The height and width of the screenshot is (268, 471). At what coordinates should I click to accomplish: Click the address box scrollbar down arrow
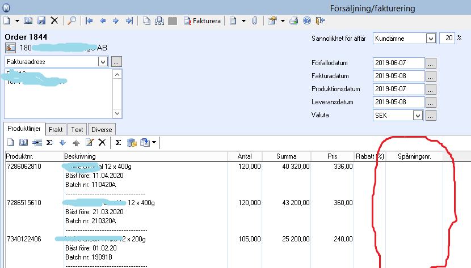(x=117, y=113)
